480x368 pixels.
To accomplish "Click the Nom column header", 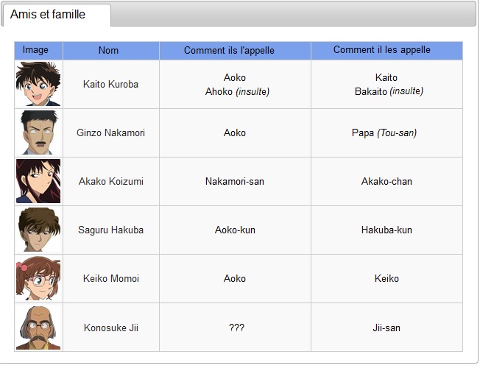I will [108, 50].
